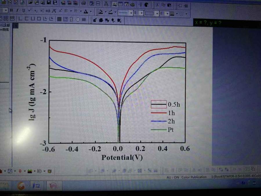Viewport: 261px width, 196px height.
Task: Click the copy icon
Action: point(163,5)
